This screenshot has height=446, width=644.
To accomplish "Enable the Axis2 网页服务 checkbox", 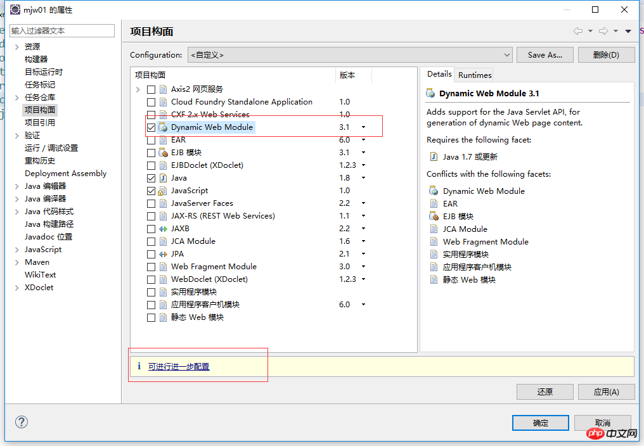I will pos(151,89).
